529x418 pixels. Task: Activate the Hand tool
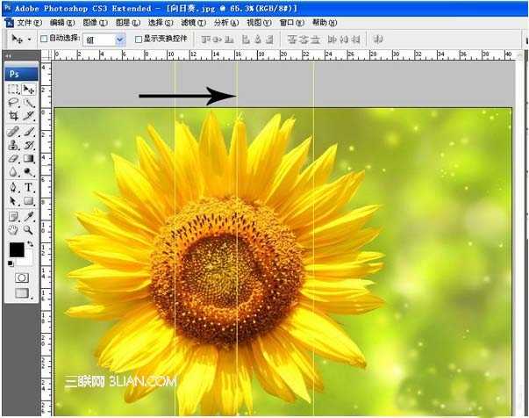pyautogui.click(x=13, y=230)
